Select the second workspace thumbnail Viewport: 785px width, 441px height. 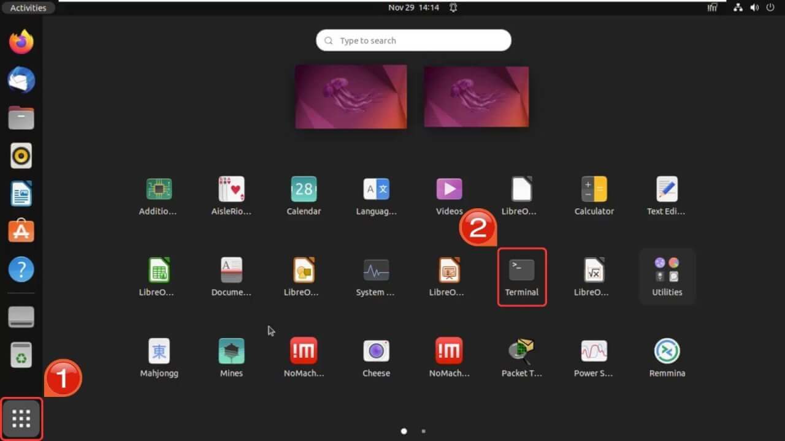tap(476, 96)
